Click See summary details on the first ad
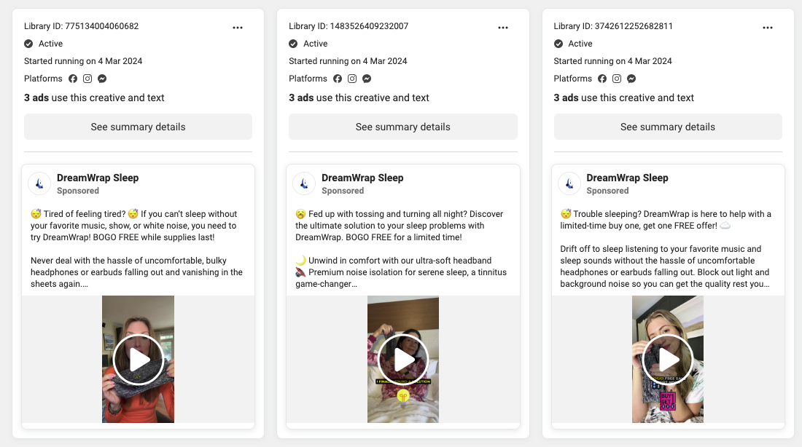Image resolution: width=802 pixels, height=447 pixels. [138, 126]
